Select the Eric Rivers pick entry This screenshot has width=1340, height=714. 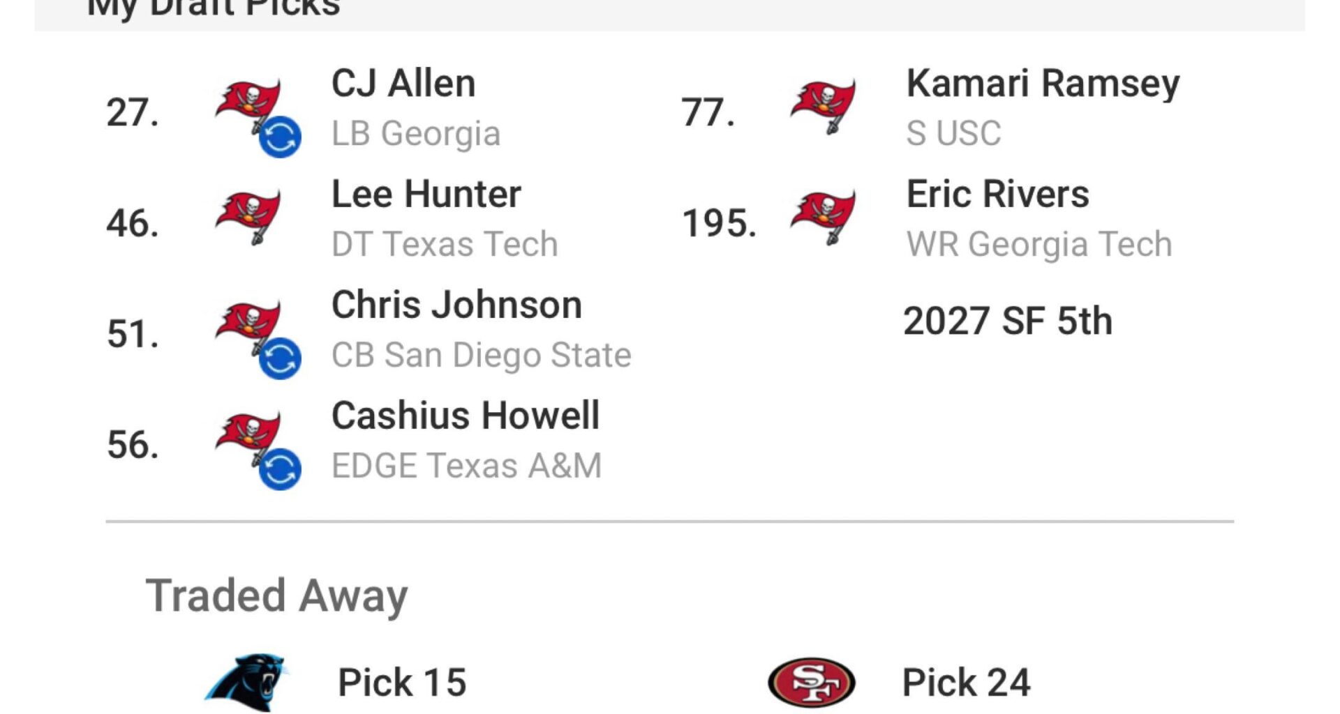(998, 195)
